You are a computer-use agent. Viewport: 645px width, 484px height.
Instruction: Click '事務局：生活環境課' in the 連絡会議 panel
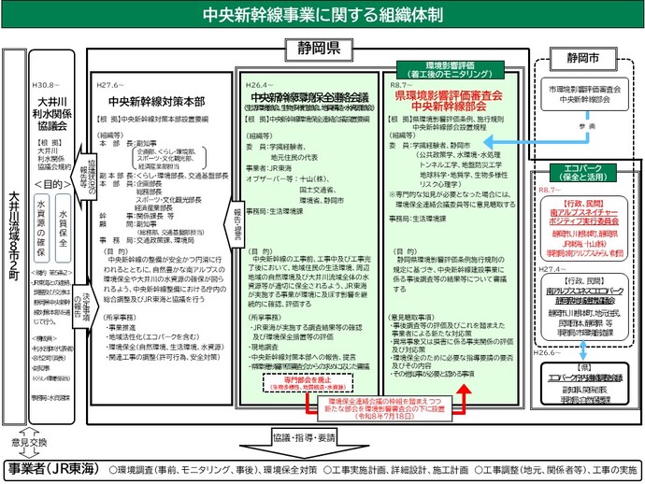click(x=275, y=211)
